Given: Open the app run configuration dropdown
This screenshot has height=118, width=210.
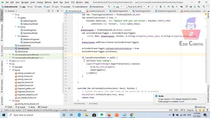Looking at the screenshot, I should click(x=117, y=7).
